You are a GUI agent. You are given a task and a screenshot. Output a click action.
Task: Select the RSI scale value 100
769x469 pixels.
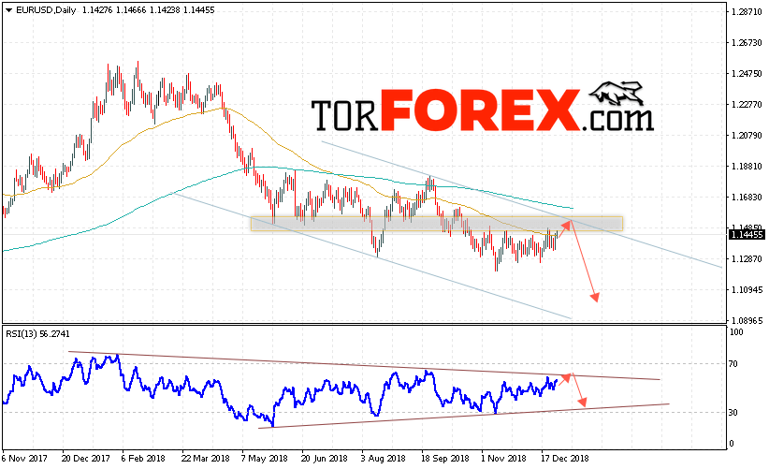736,332
